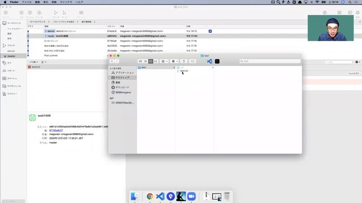Screen dimensions: 362x203
Task: Open the ヘルプ menu in the menu bar
Action: [79, 2]
